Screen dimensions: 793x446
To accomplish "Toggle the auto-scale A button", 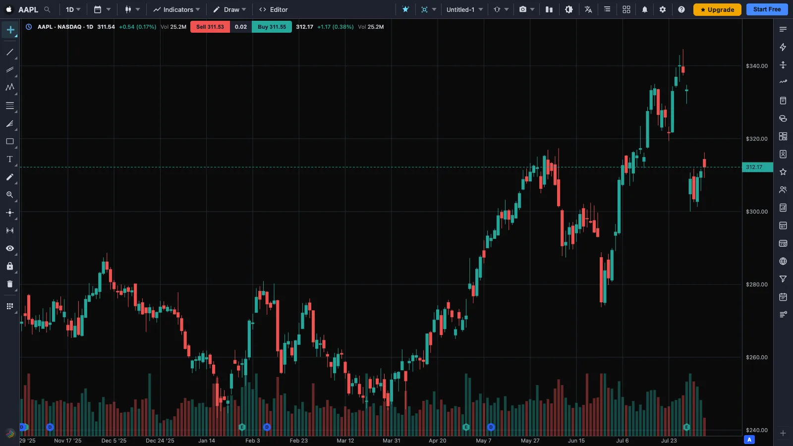I will pyautogui.click(x=749, y=440).
